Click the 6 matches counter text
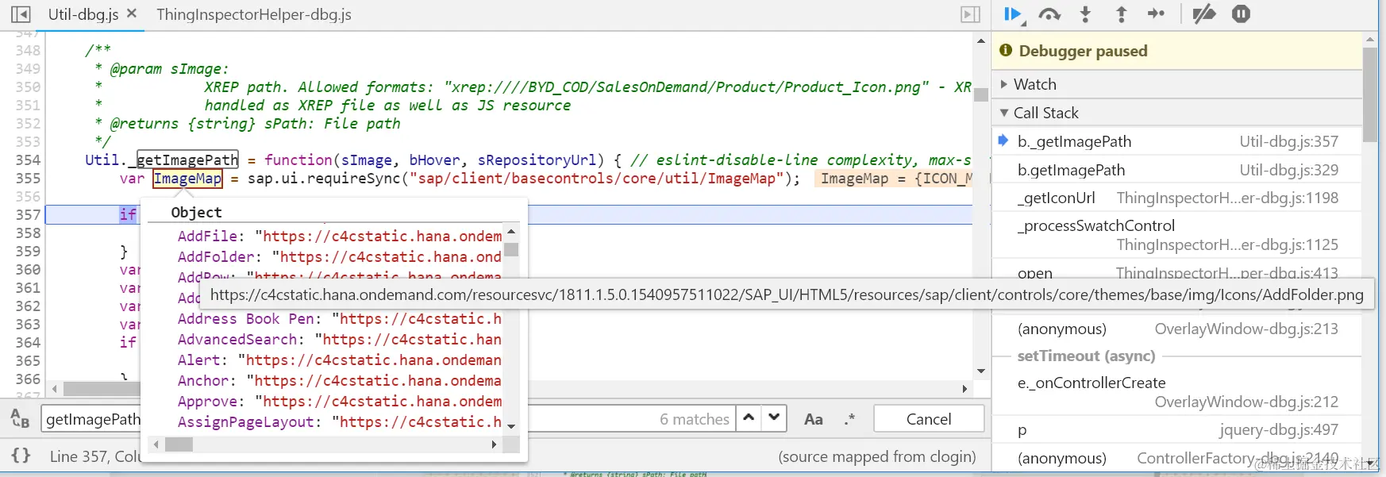The image size is (1386, 477). pyautogui.click(x=695, y=419)
